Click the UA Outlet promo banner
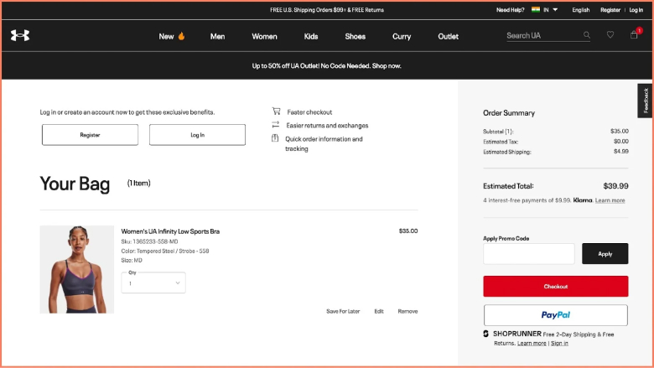This screenshot has width=654, height=368. [327, 66]
